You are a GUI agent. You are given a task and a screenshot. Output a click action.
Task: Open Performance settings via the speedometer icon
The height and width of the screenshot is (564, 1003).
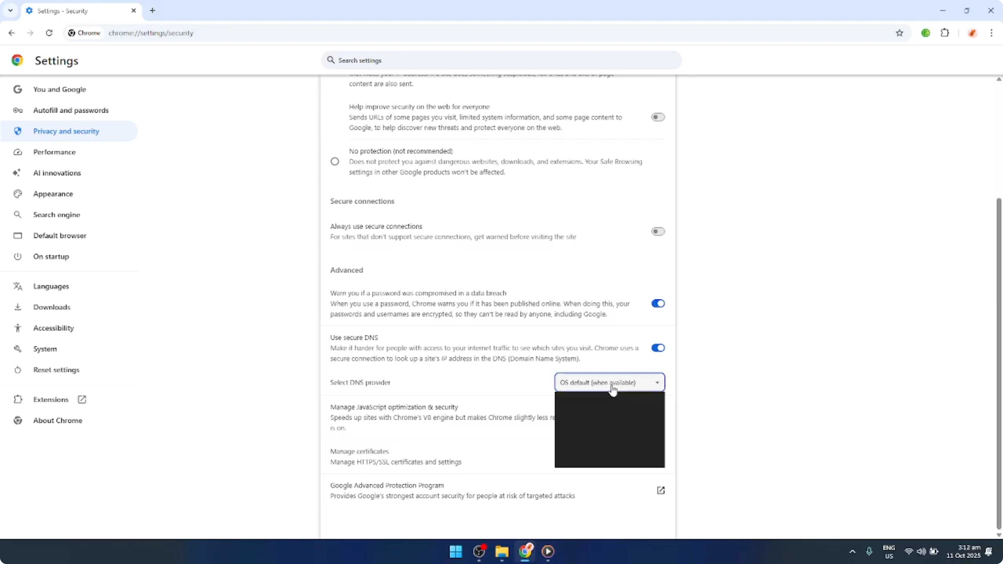17,152
